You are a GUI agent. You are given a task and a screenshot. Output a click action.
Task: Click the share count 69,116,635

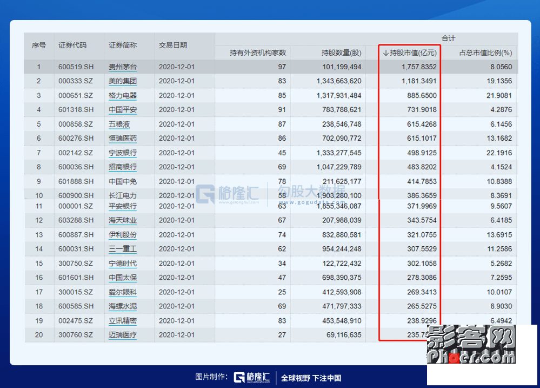344,335
